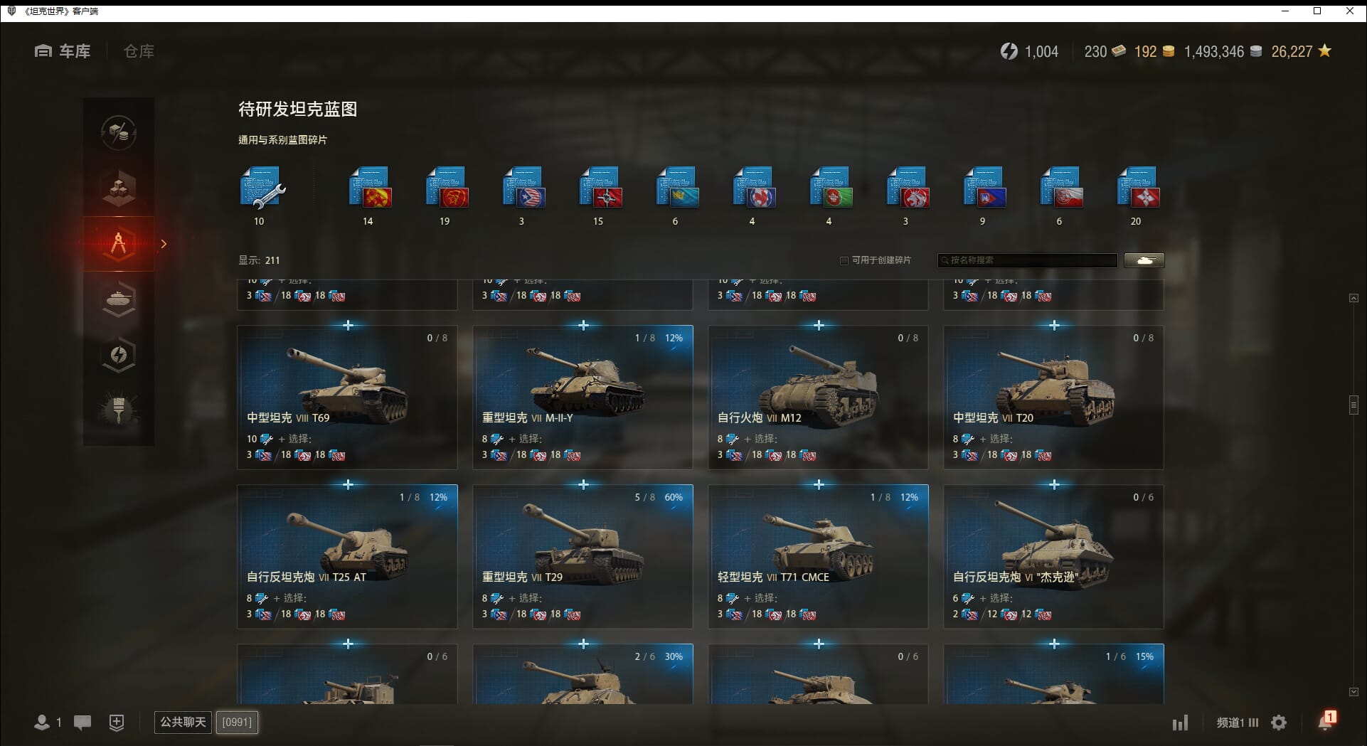Viewport: 1367px width, 746px height.
Task: Open the blueprints section in sidebar
Action: click(119, 244)
